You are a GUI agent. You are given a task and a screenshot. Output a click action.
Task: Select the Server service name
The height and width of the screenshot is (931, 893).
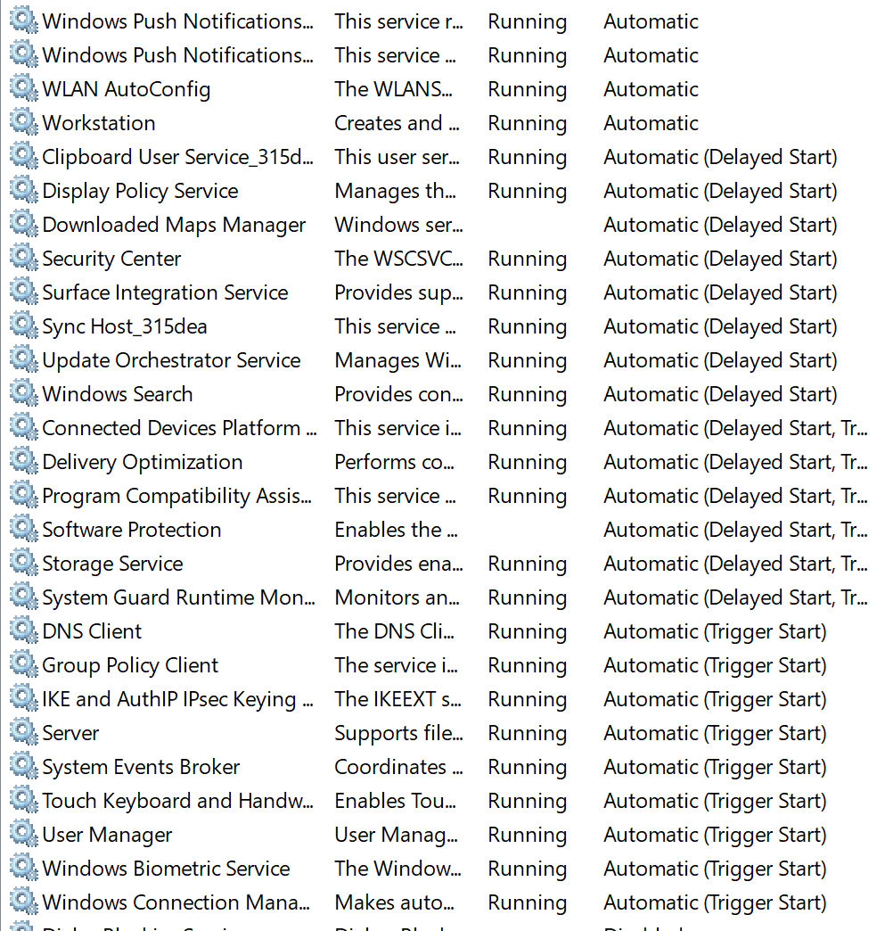70,733
